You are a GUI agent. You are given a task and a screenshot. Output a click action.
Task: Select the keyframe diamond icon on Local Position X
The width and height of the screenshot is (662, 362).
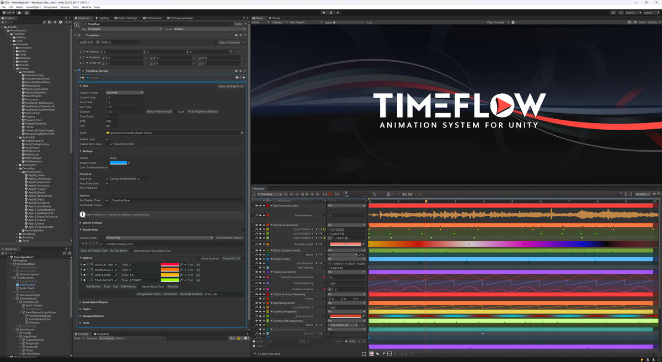pos(324,229)
